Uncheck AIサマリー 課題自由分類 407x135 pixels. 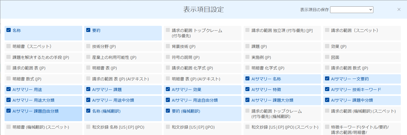(9, 111)
